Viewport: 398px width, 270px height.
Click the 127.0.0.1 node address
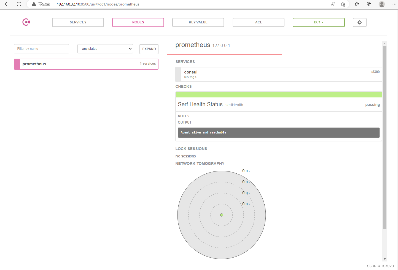221,46
